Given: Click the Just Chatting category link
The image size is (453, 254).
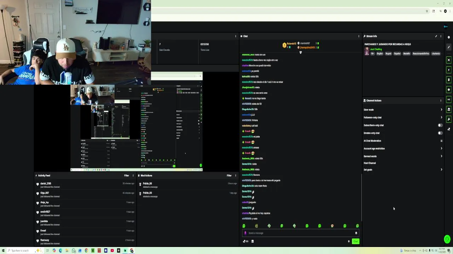Looking at the screenshot, I should (376, 49).
